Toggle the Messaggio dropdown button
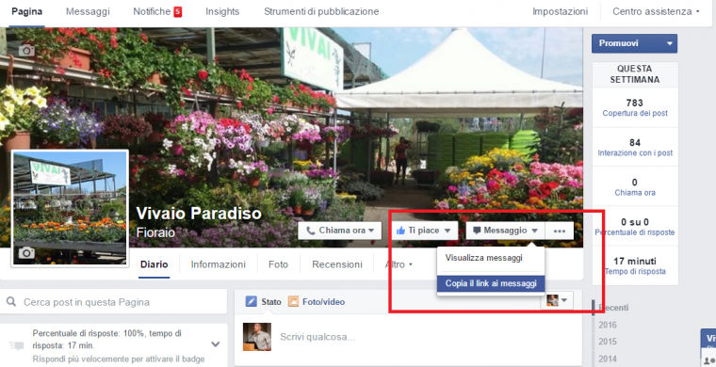This screenshot has height=367, width=716. coord(505,231)
